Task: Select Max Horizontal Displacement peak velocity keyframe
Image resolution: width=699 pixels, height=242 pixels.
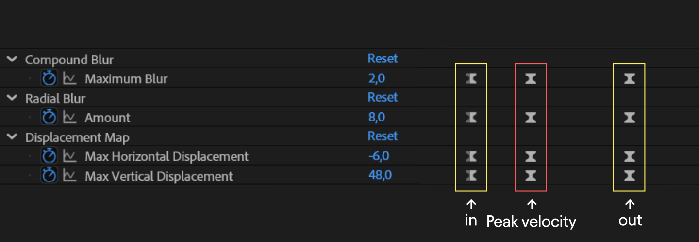Action: [531, 156]
